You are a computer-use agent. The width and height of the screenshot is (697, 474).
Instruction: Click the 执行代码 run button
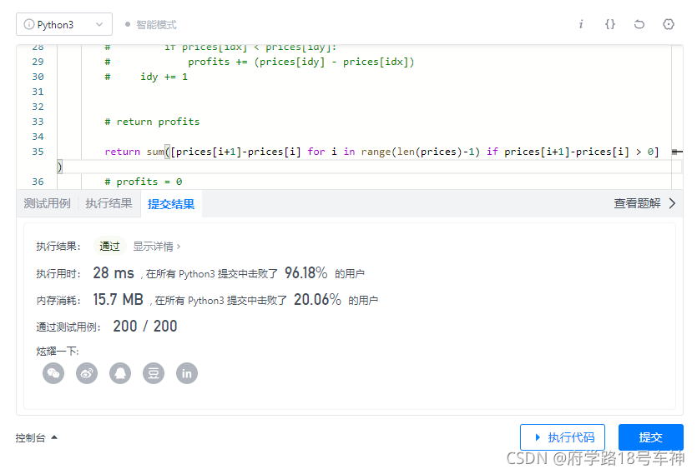pyautogui.click(x=563, y=437)
